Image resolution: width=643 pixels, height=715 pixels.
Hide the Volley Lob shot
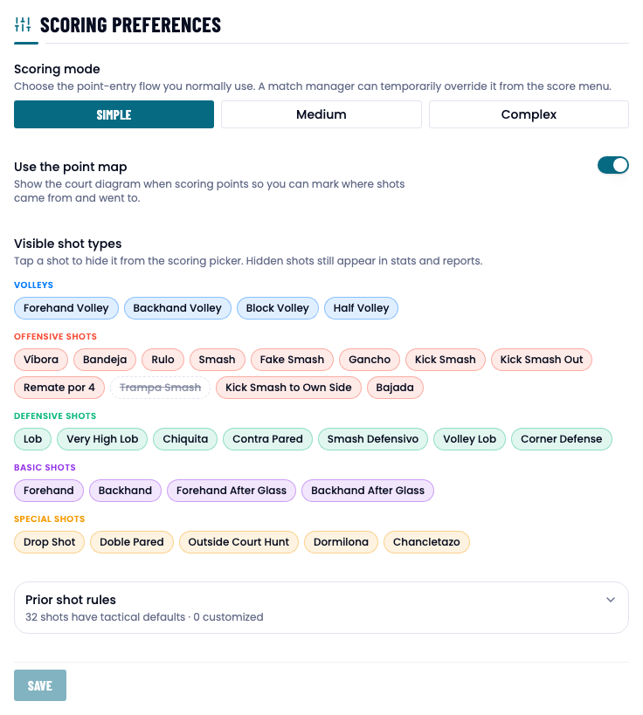coord(470,439)
